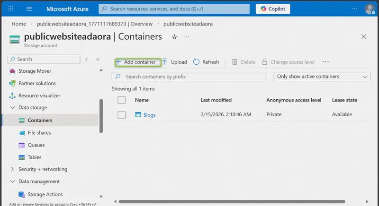The image size is (379, 206).
Task: Open the user account avatar
Action: tap(370, 9)
